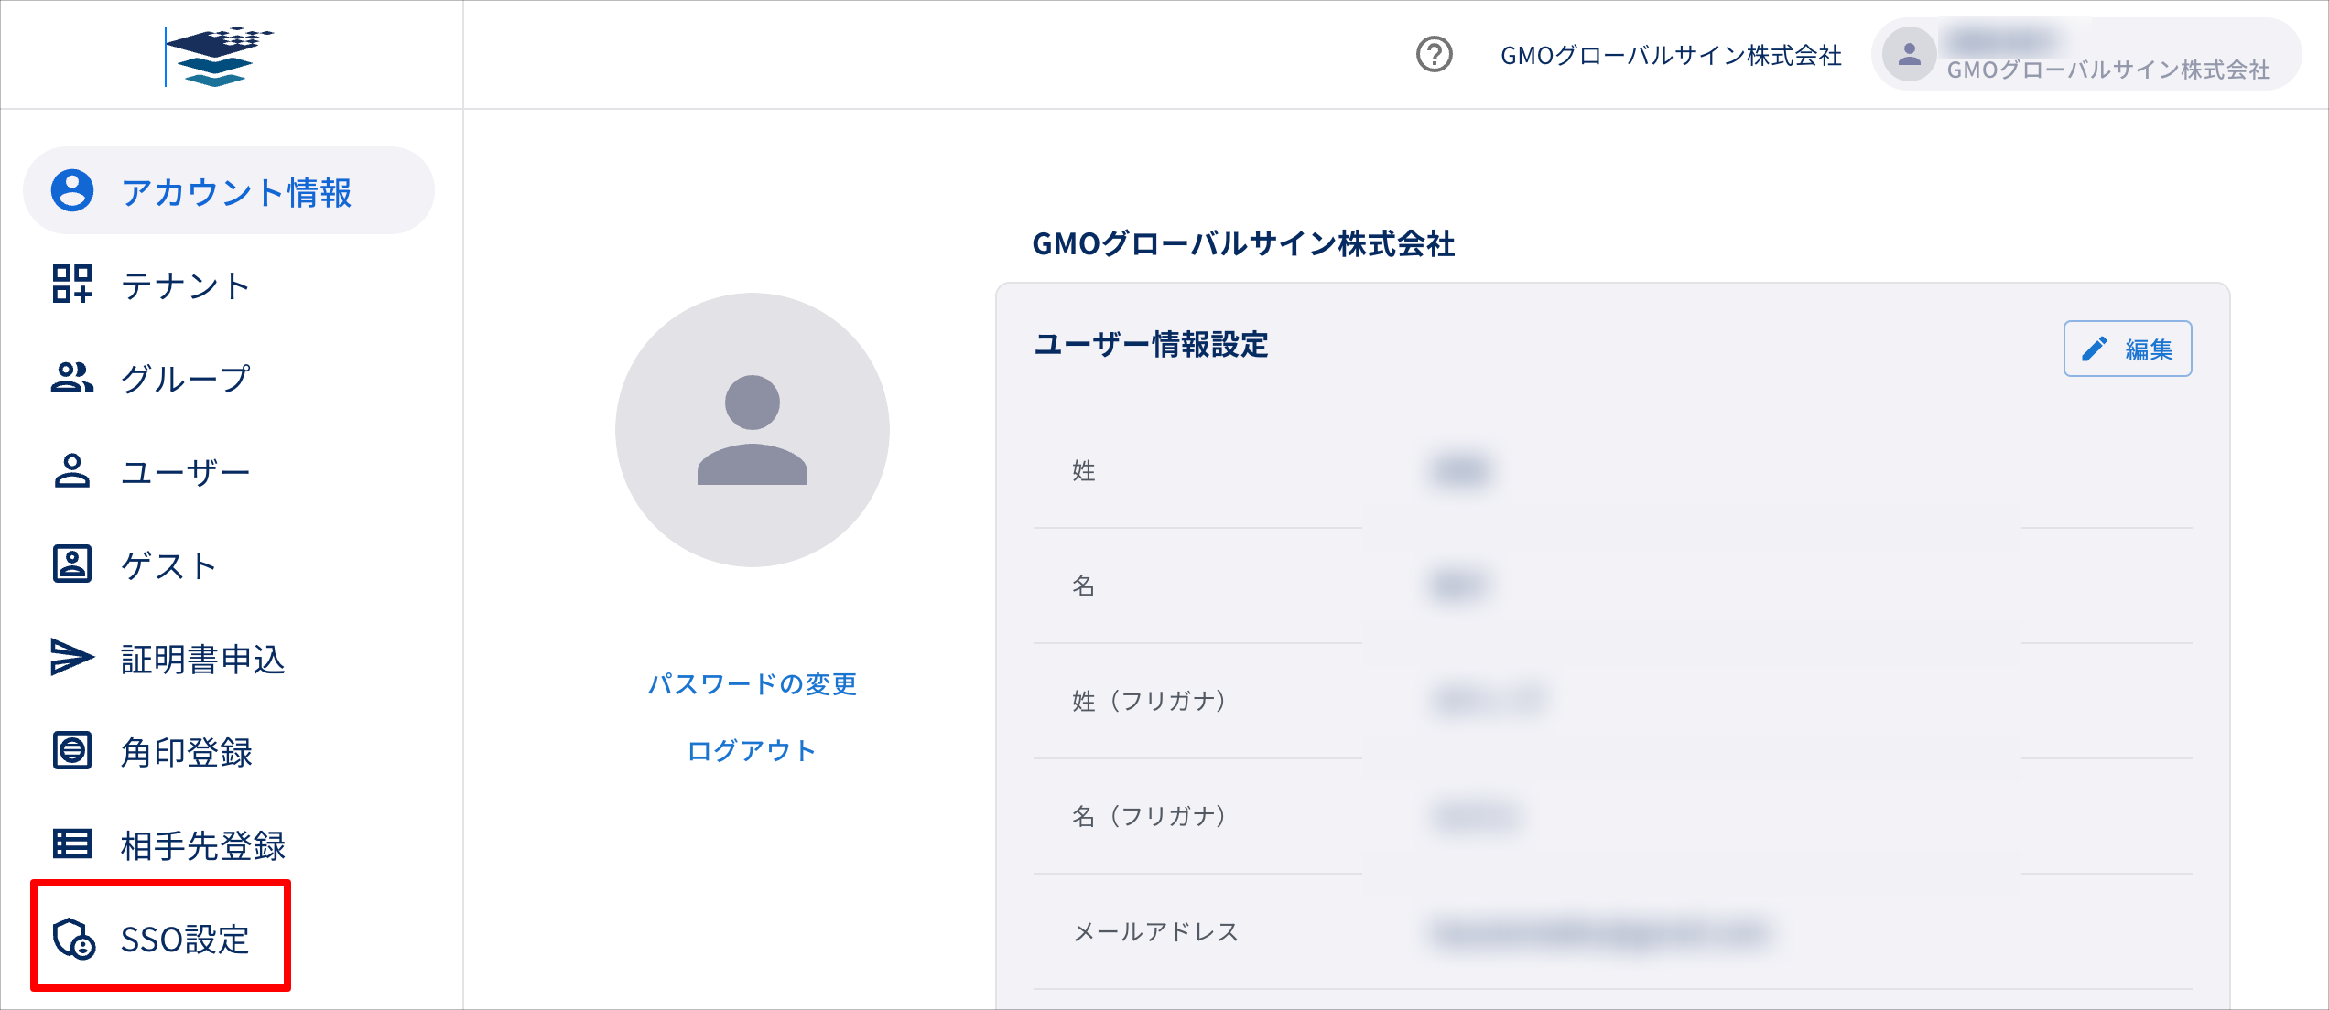Go to テナント in sidebar
The image size is (2329, 1010).
[229, 285]
